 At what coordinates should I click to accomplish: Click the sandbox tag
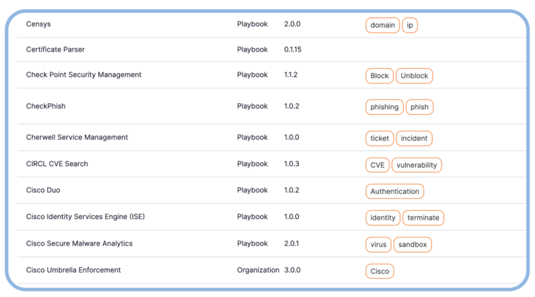(413, 244)
